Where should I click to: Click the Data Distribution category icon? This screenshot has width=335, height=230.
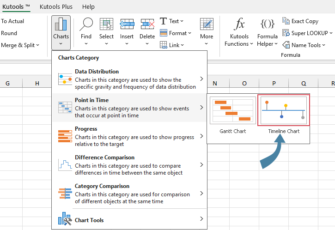pos(65,79)
